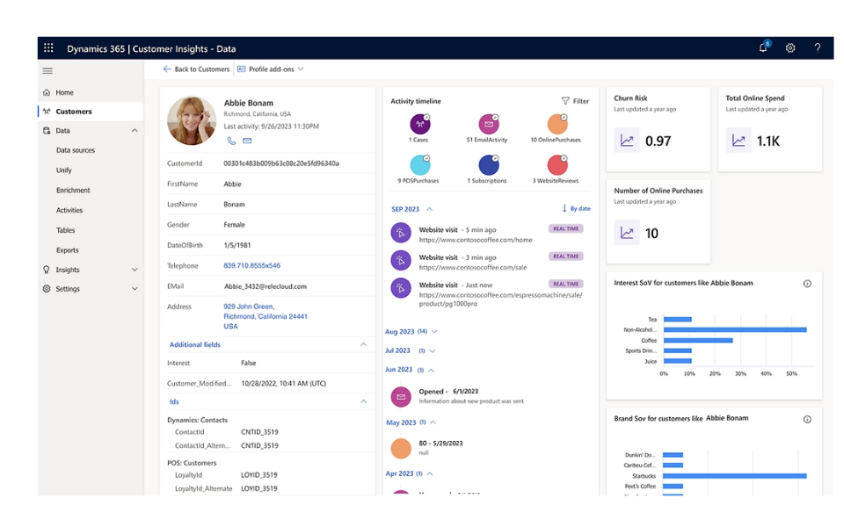Click the Filter funnel icon

click(x=565, y=101)
